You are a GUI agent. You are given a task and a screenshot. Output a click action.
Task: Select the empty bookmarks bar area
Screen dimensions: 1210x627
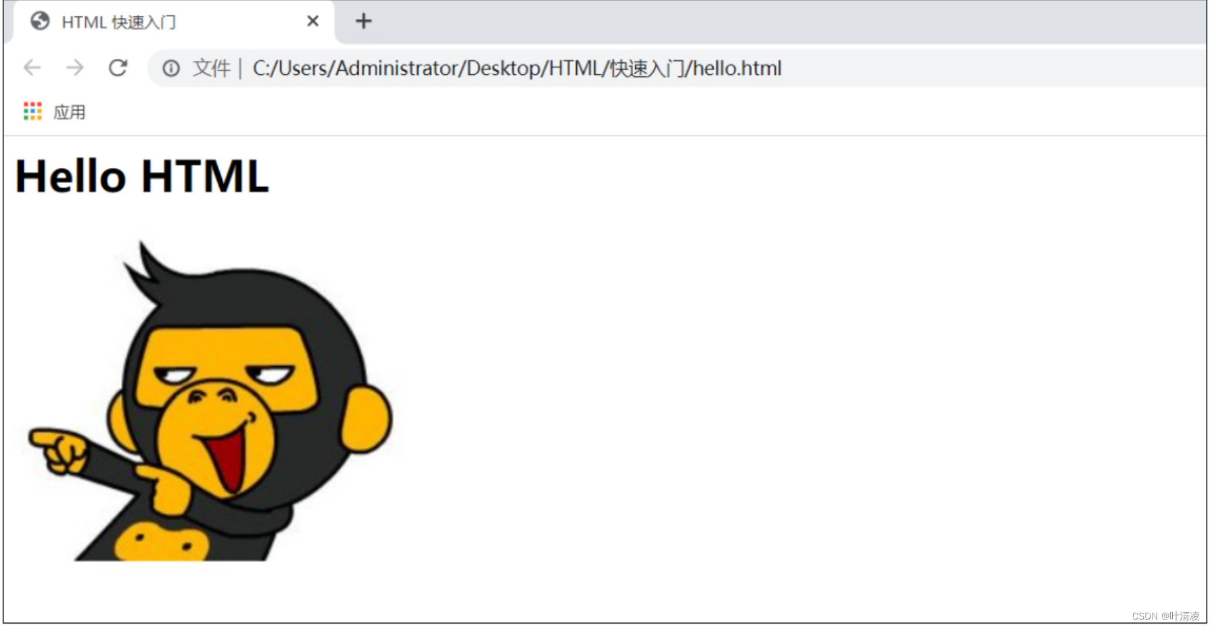(x=541, y=111)
